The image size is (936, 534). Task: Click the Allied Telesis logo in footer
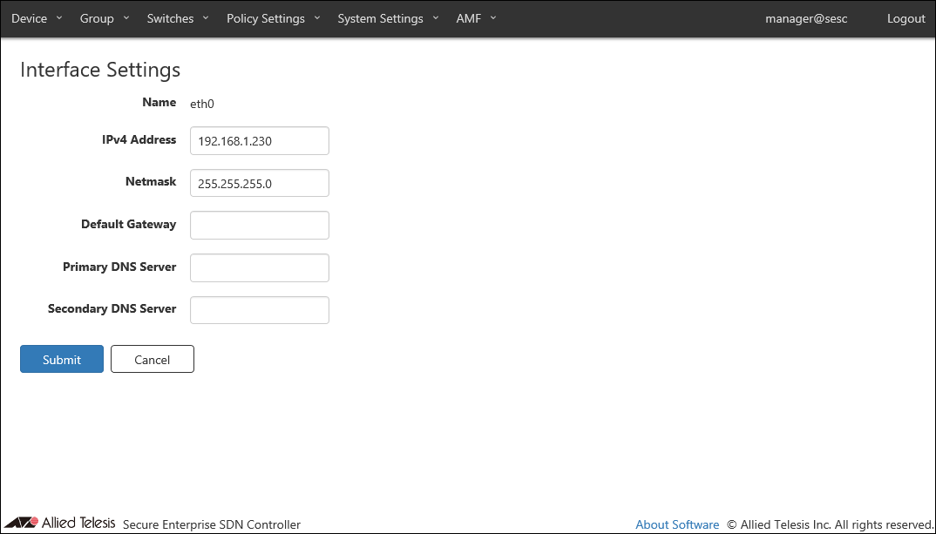(59, 524)
